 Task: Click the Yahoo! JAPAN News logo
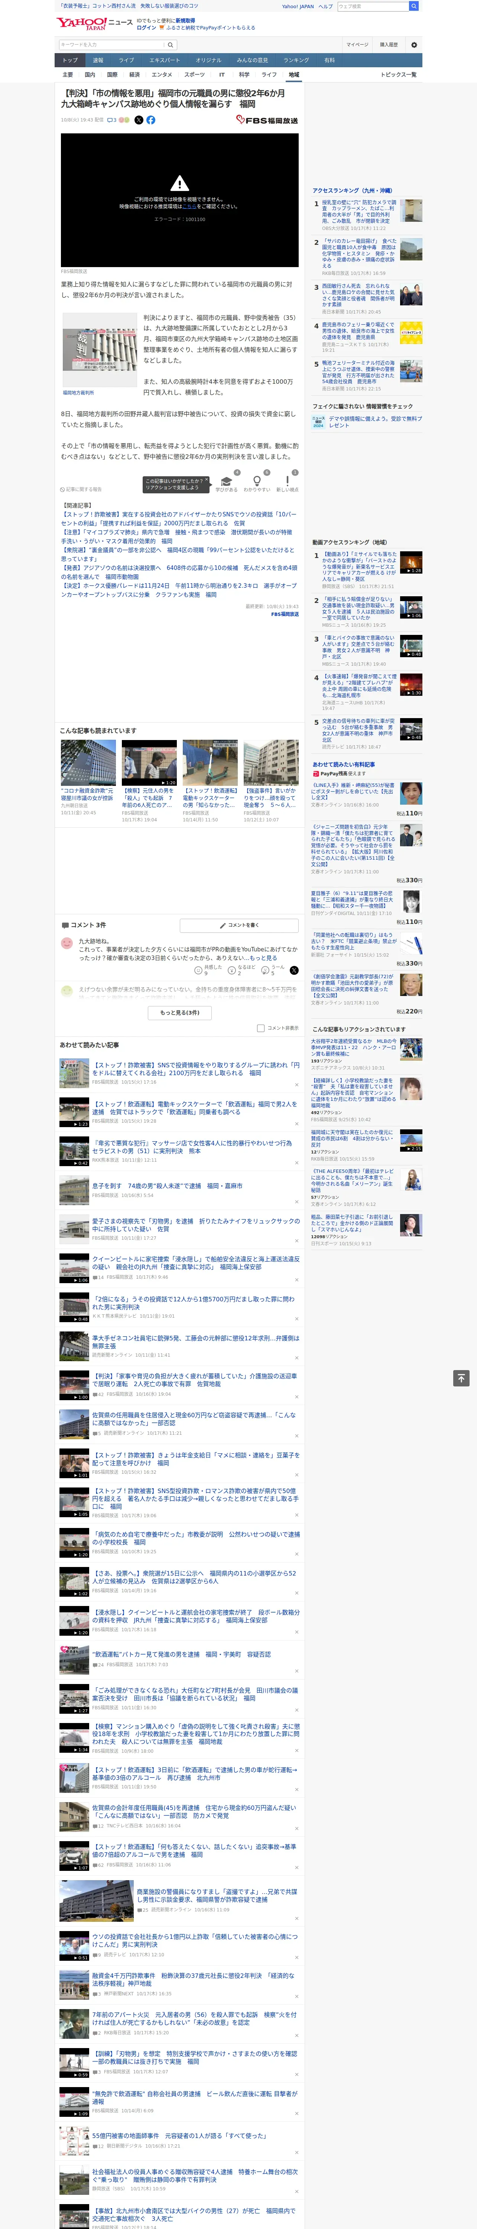tap(94, 23)
